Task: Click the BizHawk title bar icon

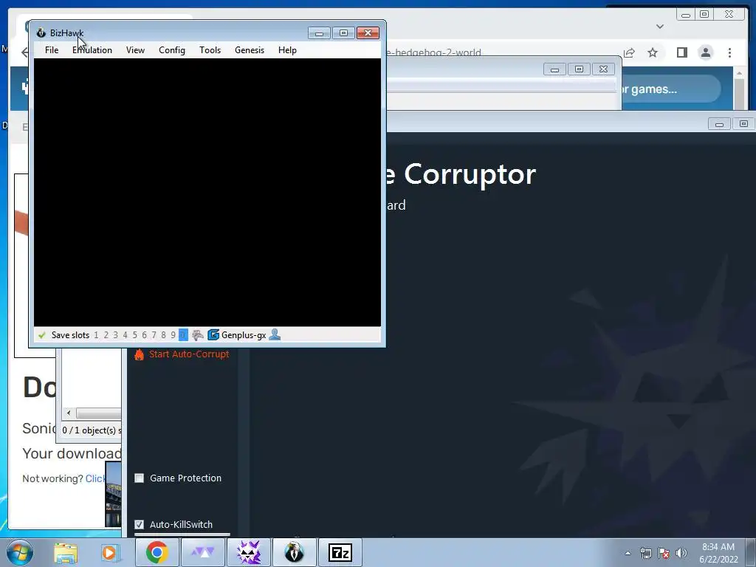Action: (41, 32)
